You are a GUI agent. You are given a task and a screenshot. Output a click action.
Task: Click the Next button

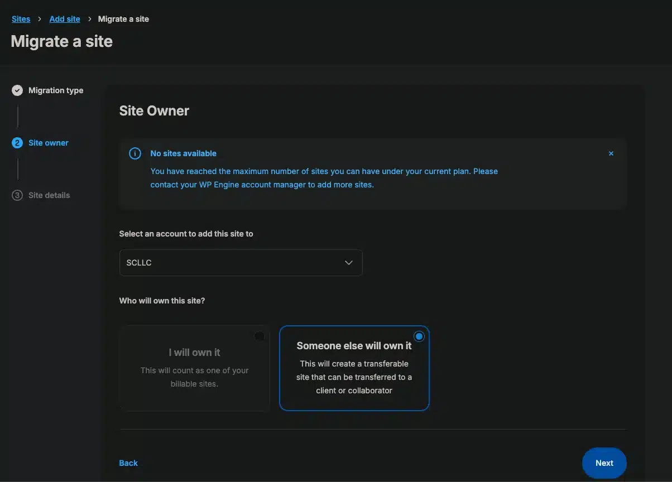(604, 463)
